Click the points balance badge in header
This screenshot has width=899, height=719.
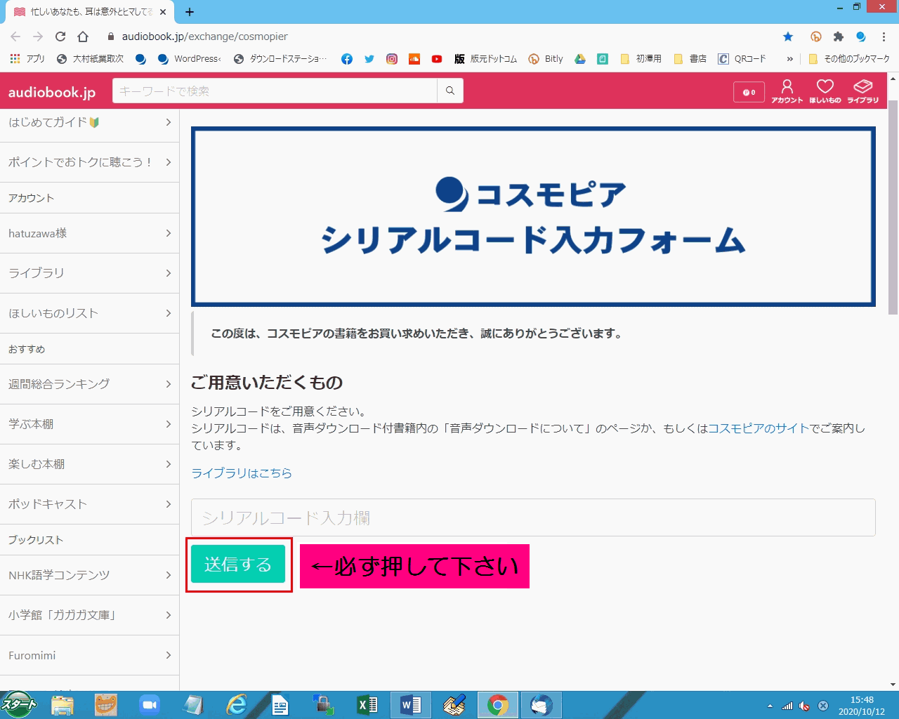click(749, 92)
